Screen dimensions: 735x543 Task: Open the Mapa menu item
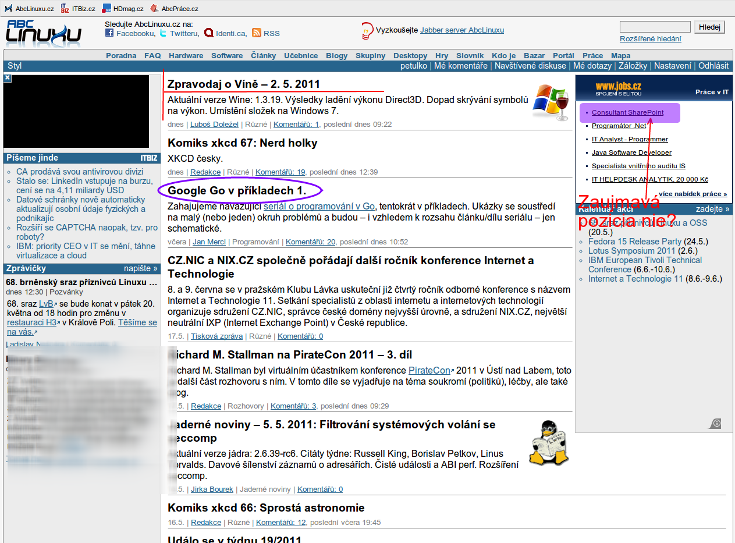click(620, 55)
